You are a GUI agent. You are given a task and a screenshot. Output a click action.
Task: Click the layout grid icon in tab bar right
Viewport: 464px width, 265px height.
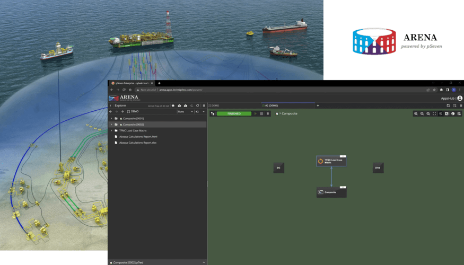tap(455, 105)
